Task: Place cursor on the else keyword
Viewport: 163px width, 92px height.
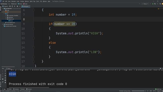Action: tap(52, 43)
